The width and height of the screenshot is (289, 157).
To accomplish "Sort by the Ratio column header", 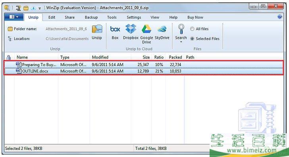I will [159, 57].
